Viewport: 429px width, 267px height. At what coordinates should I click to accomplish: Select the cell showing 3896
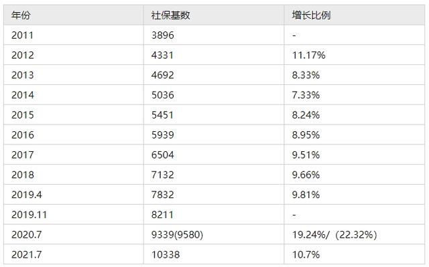tap(214, 35)
